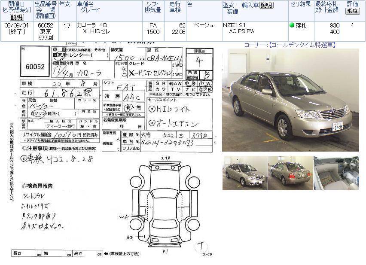Select the シフト column header

[x=153, y=4]
